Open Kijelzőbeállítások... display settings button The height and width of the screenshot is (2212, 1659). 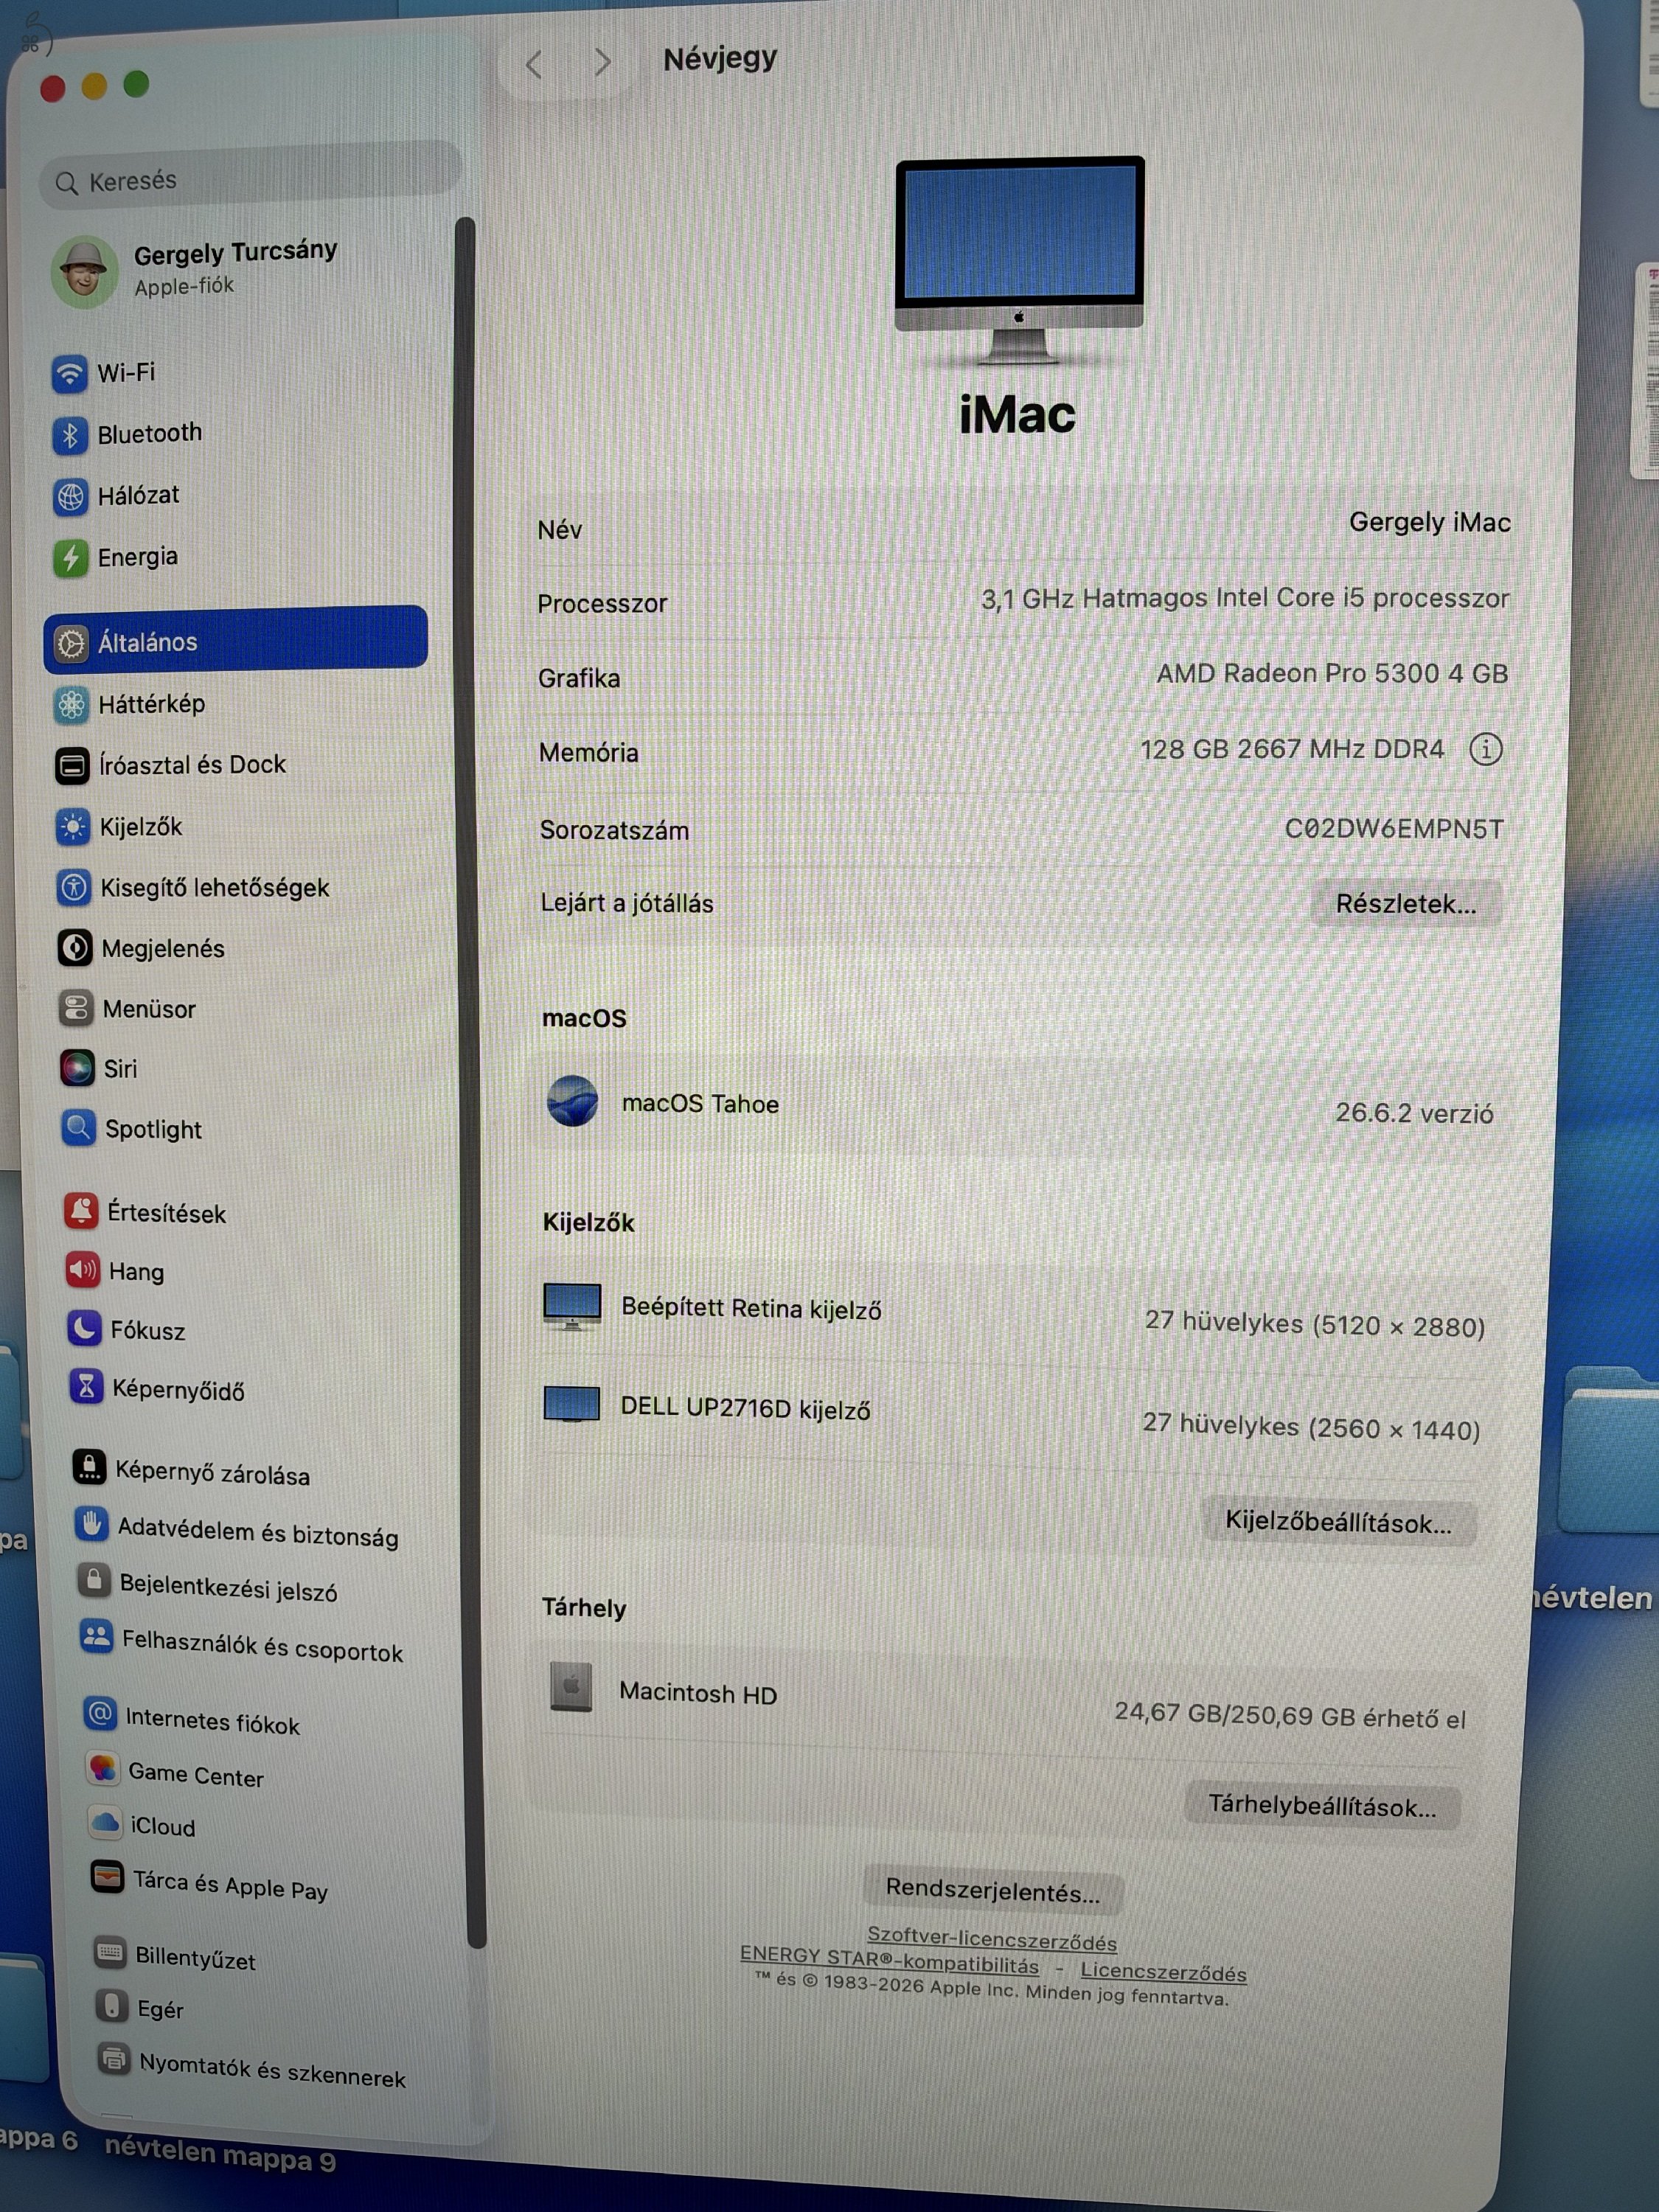coord(1338,1522)
